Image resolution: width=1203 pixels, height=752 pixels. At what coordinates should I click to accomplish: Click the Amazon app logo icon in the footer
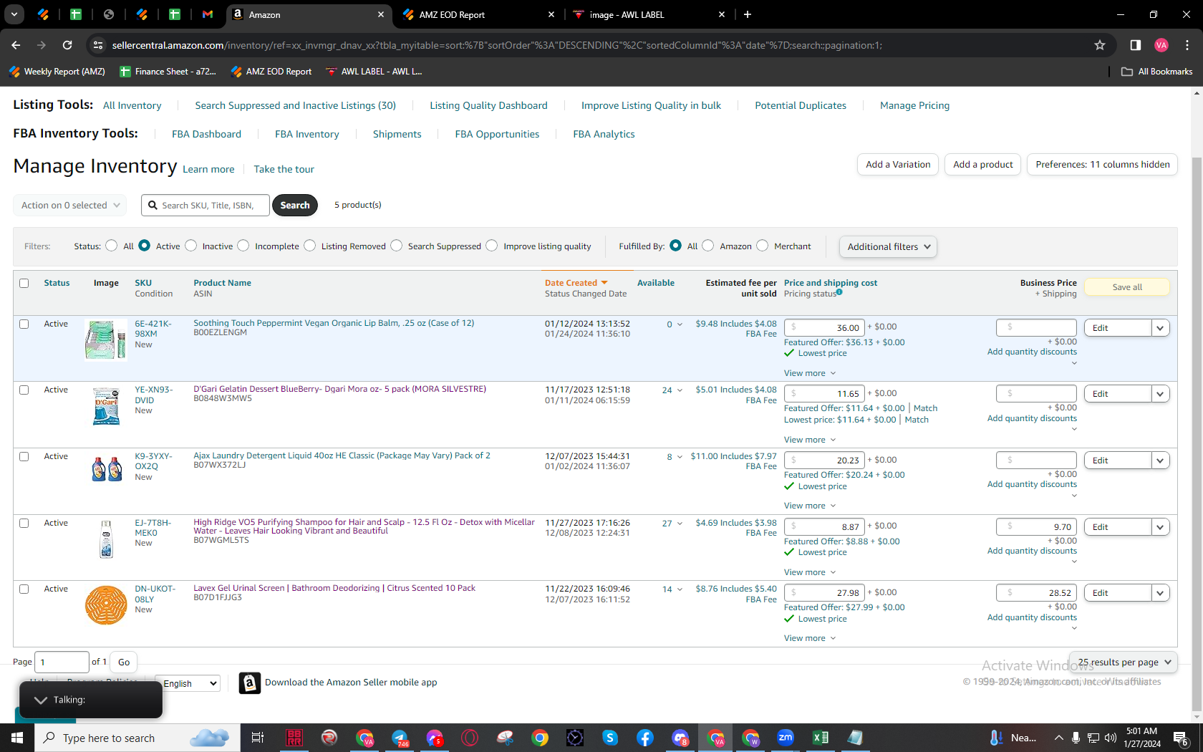[249, 683]
